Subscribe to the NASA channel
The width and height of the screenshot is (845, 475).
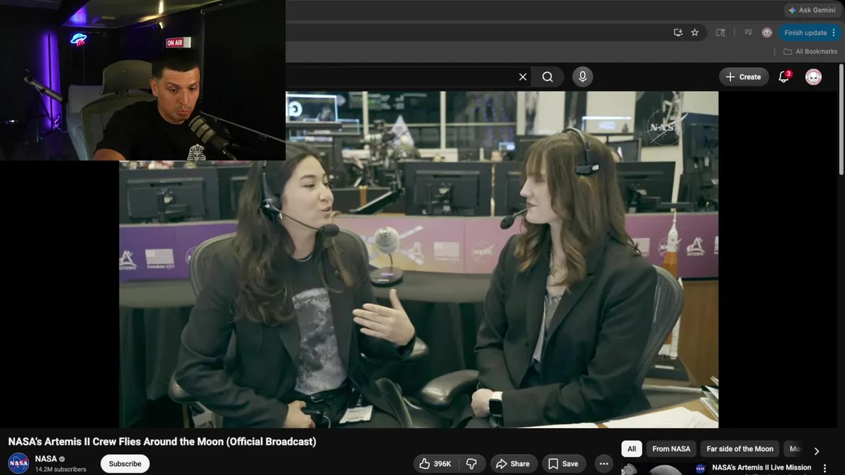pos(125,464)
